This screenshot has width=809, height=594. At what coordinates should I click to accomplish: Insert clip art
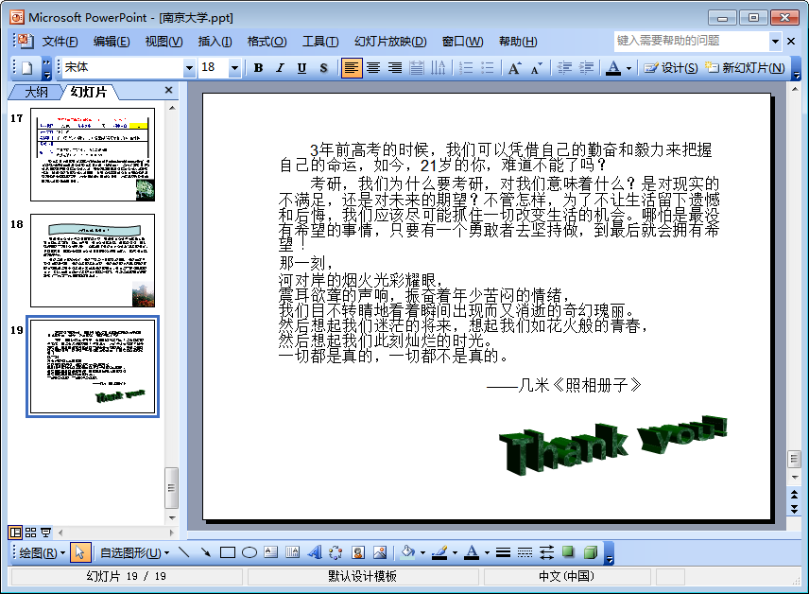coord(358,552)
